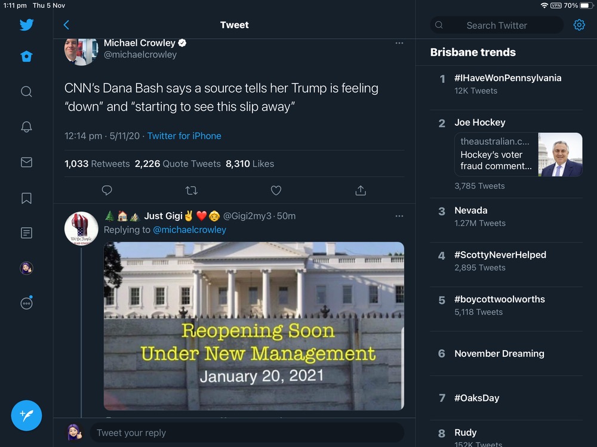The height and width of the screenshot is (447, 597).
Task: Open the More menu in sidebar
Action: click(26, 303)
